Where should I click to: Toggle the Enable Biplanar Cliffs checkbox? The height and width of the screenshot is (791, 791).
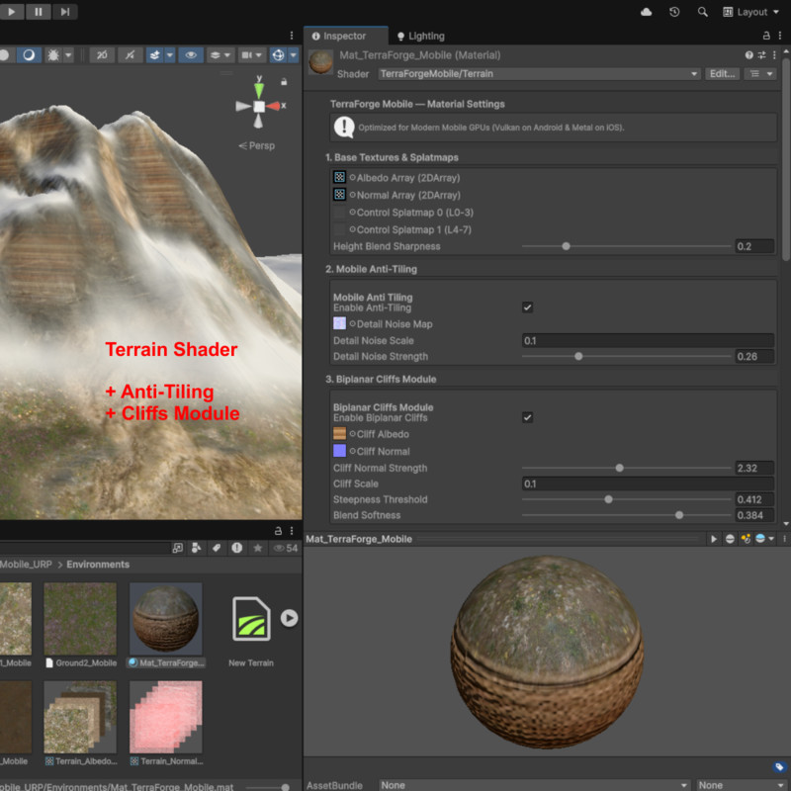[527, 417]
